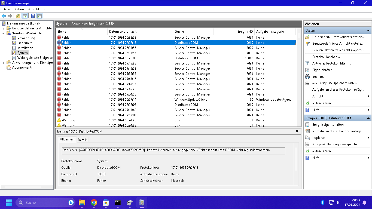The width and height of the screenshot is (372, 209).
Task: Select the Kopieren copy icon
Action: tap(307, 137)
